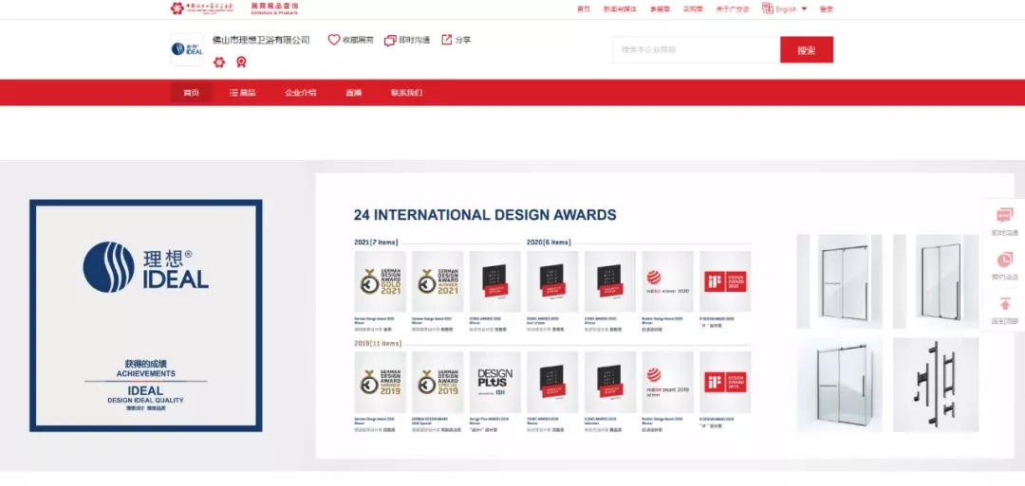
Task: Click the red 搜索 search button
Action: coord(806,49)
